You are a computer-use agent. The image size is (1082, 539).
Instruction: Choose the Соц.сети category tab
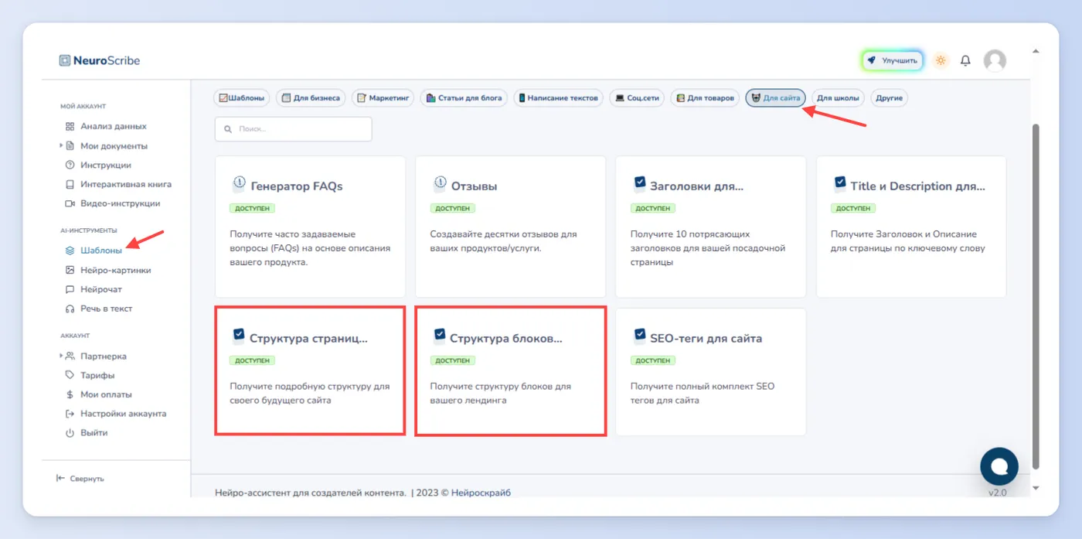point(636,98)
